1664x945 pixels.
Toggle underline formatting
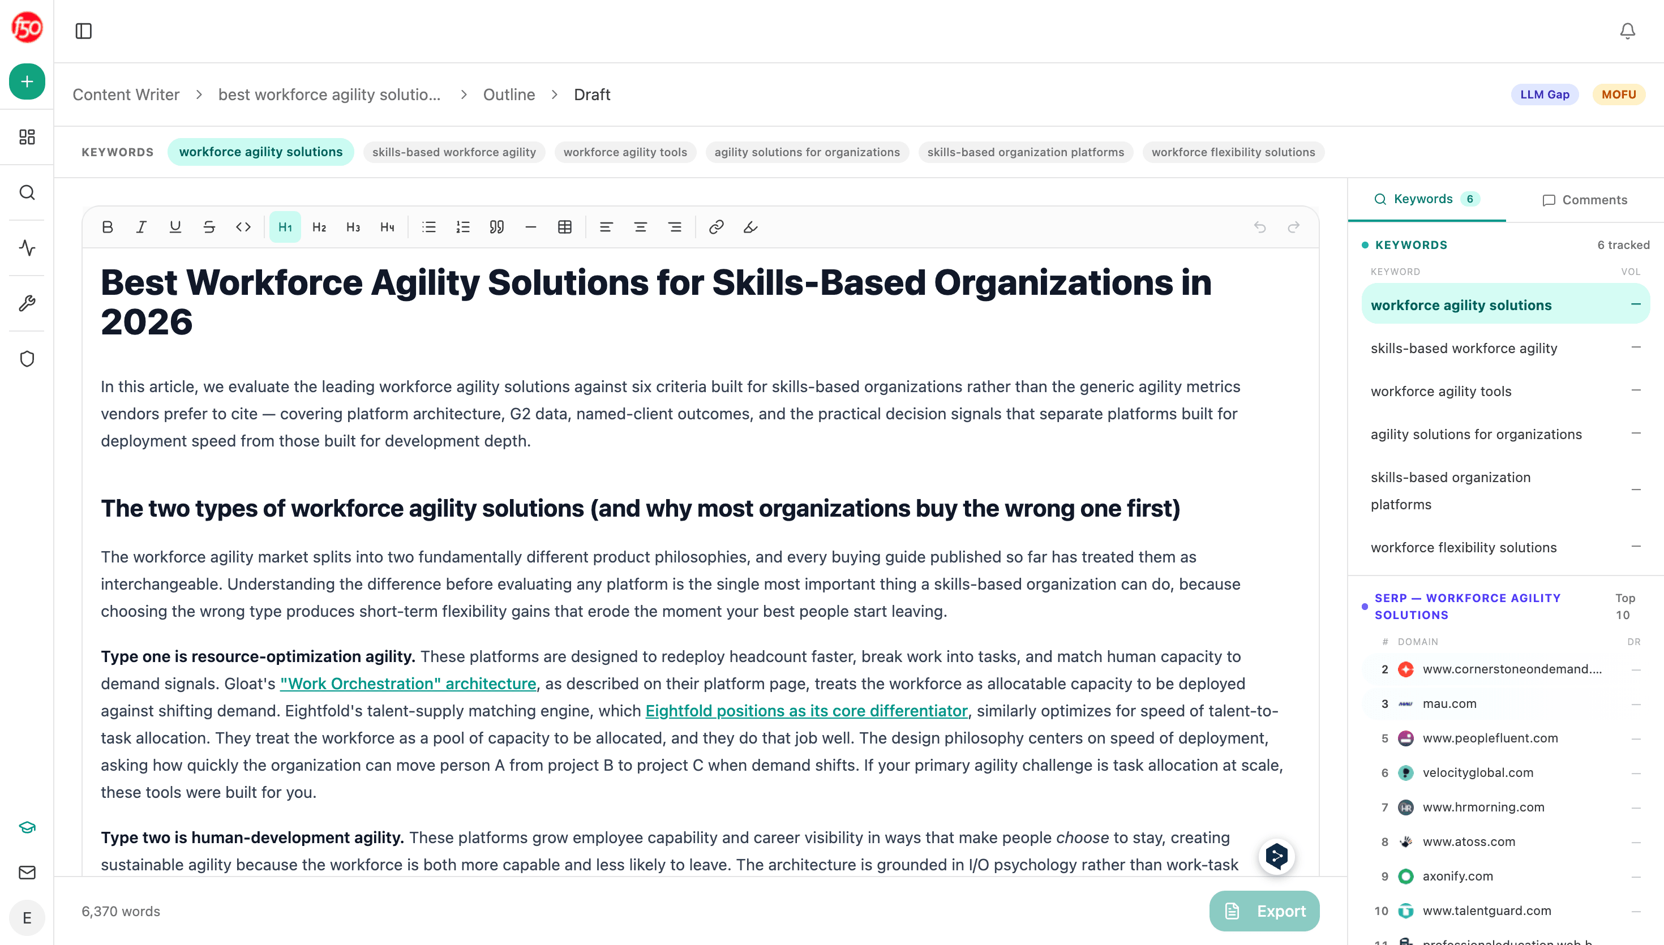175,227
